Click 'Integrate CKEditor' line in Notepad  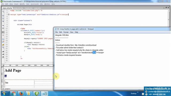click(62, 35)
